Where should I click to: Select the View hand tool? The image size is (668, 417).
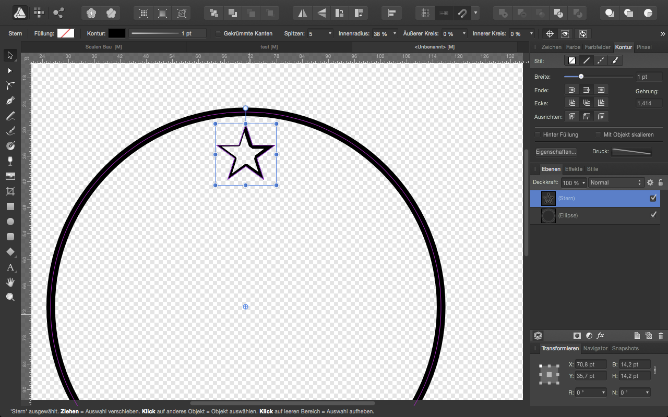pos(10,282)
